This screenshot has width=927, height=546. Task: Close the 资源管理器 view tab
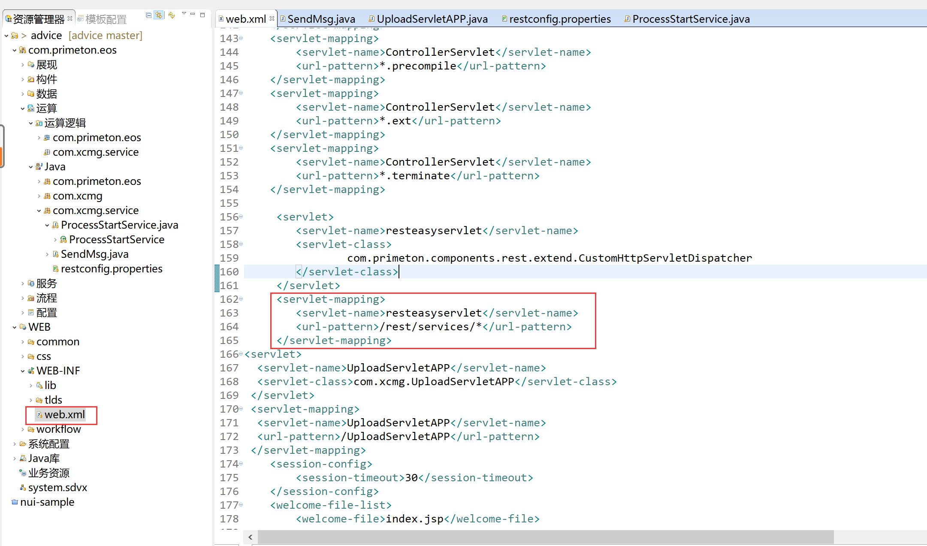click(x=70, y=18)
